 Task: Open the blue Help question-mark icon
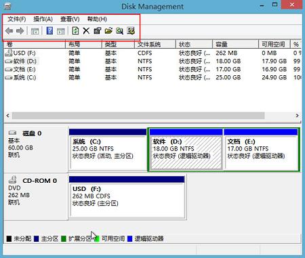click(49, 30)
